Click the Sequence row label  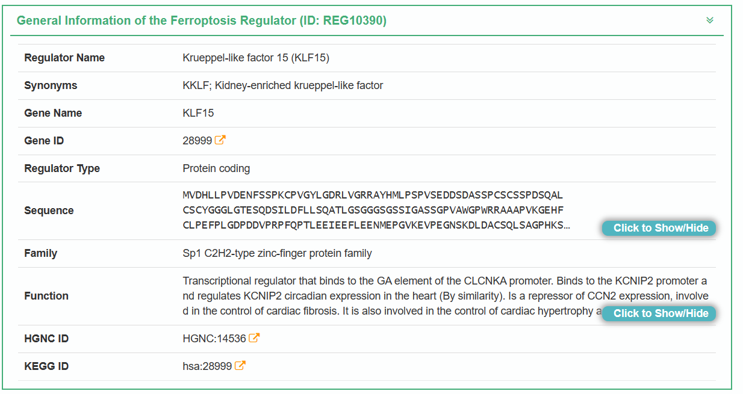coord(49,211)
